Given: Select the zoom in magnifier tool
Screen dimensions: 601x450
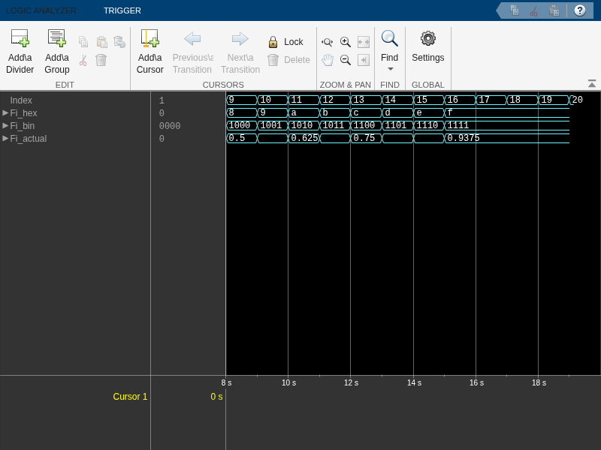Looking at the screenshot, I should [x=346, y=42].
